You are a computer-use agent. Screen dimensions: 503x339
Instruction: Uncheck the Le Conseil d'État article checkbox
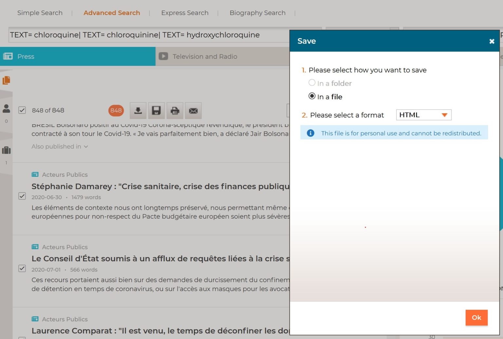click(x=22, y=268)
